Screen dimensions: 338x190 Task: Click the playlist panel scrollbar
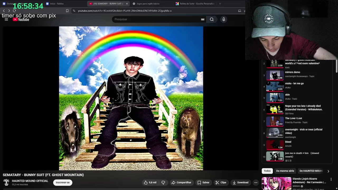tap(336, 66)
